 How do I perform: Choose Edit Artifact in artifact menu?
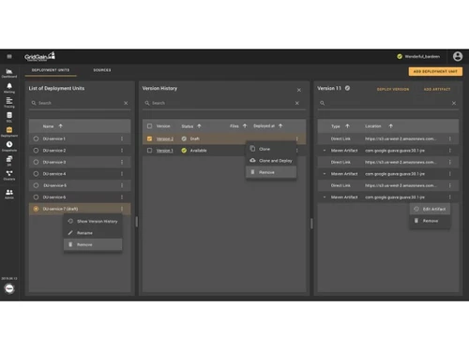(430, 209)
